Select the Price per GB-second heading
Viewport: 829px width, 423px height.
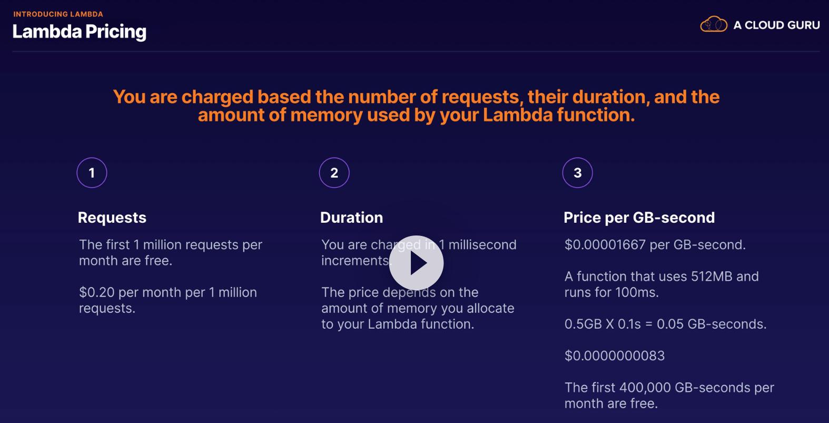click(x=639, y=218)
